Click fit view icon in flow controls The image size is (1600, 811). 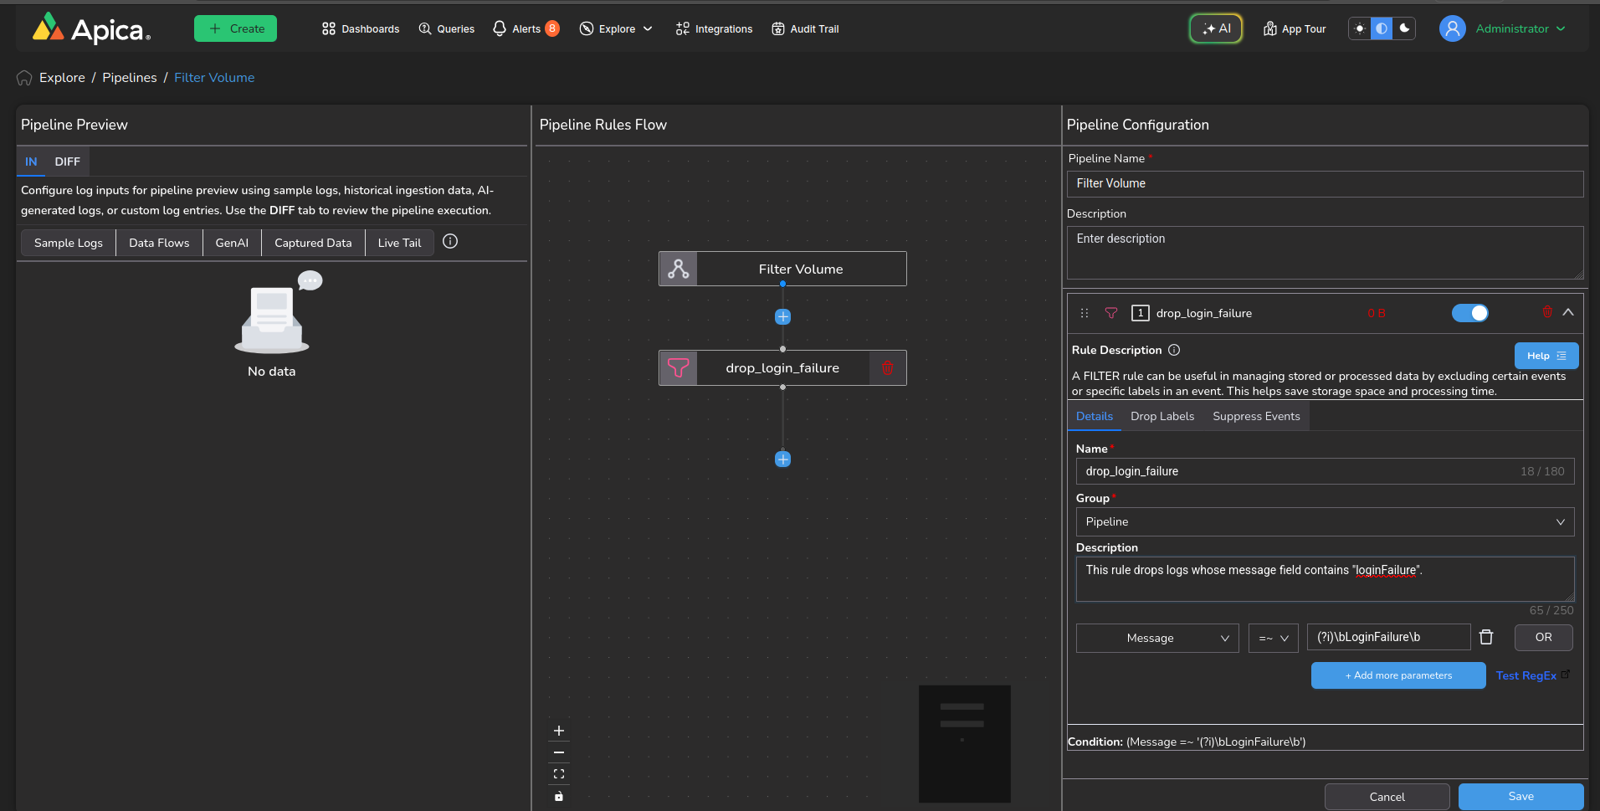click(x=559, y=774)
